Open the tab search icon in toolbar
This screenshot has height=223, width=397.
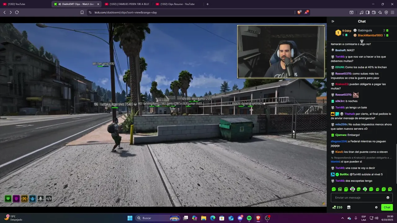(x=351, y=12)
